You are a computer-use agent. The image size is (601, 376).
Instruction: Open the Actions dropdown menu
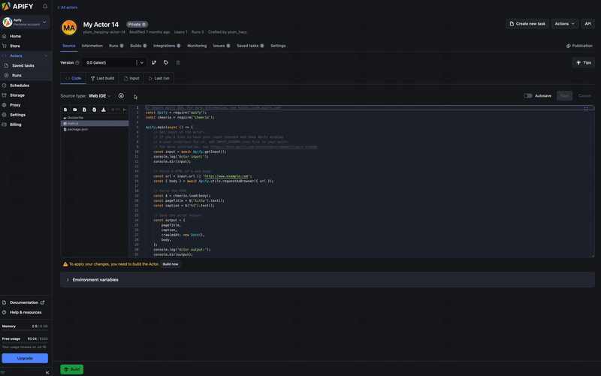pyautogui.click(x=565, y=24)
